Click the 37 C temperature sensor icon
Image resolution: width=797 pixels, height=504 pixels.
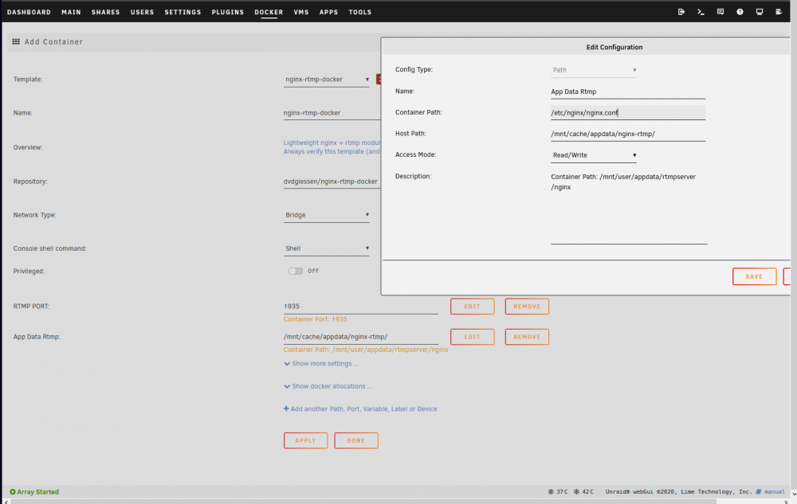point(551,492)
